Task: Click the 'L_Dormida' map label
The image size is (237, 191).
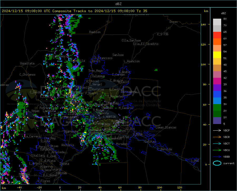Action: [x=165, y=149]
